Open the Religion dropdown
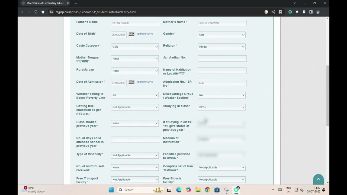 coord(221,47)
